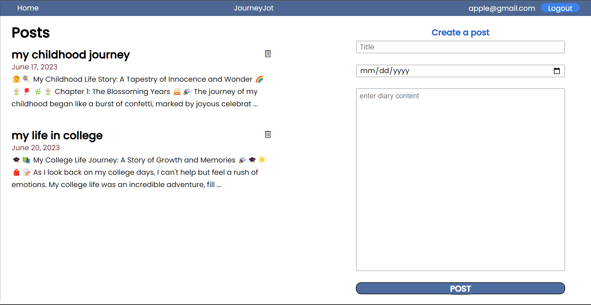Click the rainbow emoji in the childhood post

coord(259,79)
